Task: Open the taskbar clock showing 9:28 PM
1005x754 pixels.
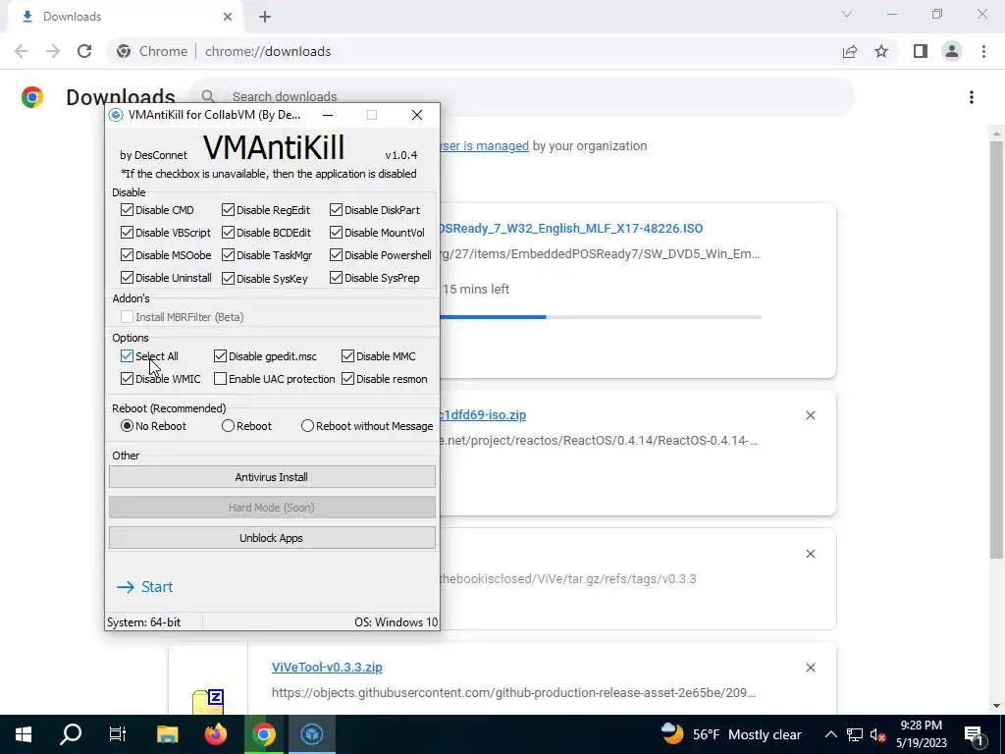Action: [921, 734]
